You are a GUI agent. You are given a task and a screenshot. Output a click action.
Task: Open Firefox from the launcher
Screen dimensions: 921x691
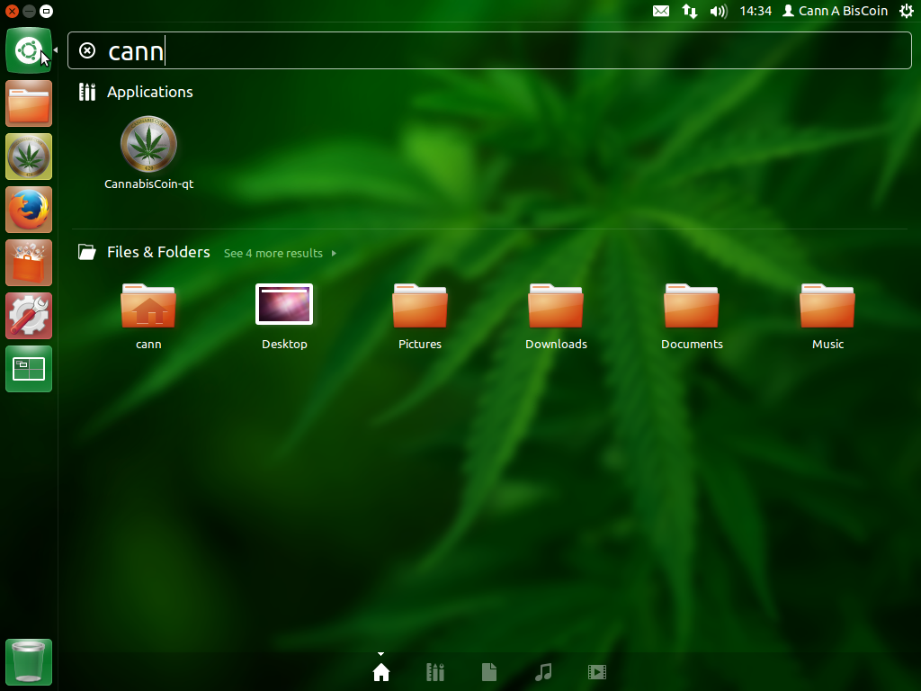click(x=29, y=210)
